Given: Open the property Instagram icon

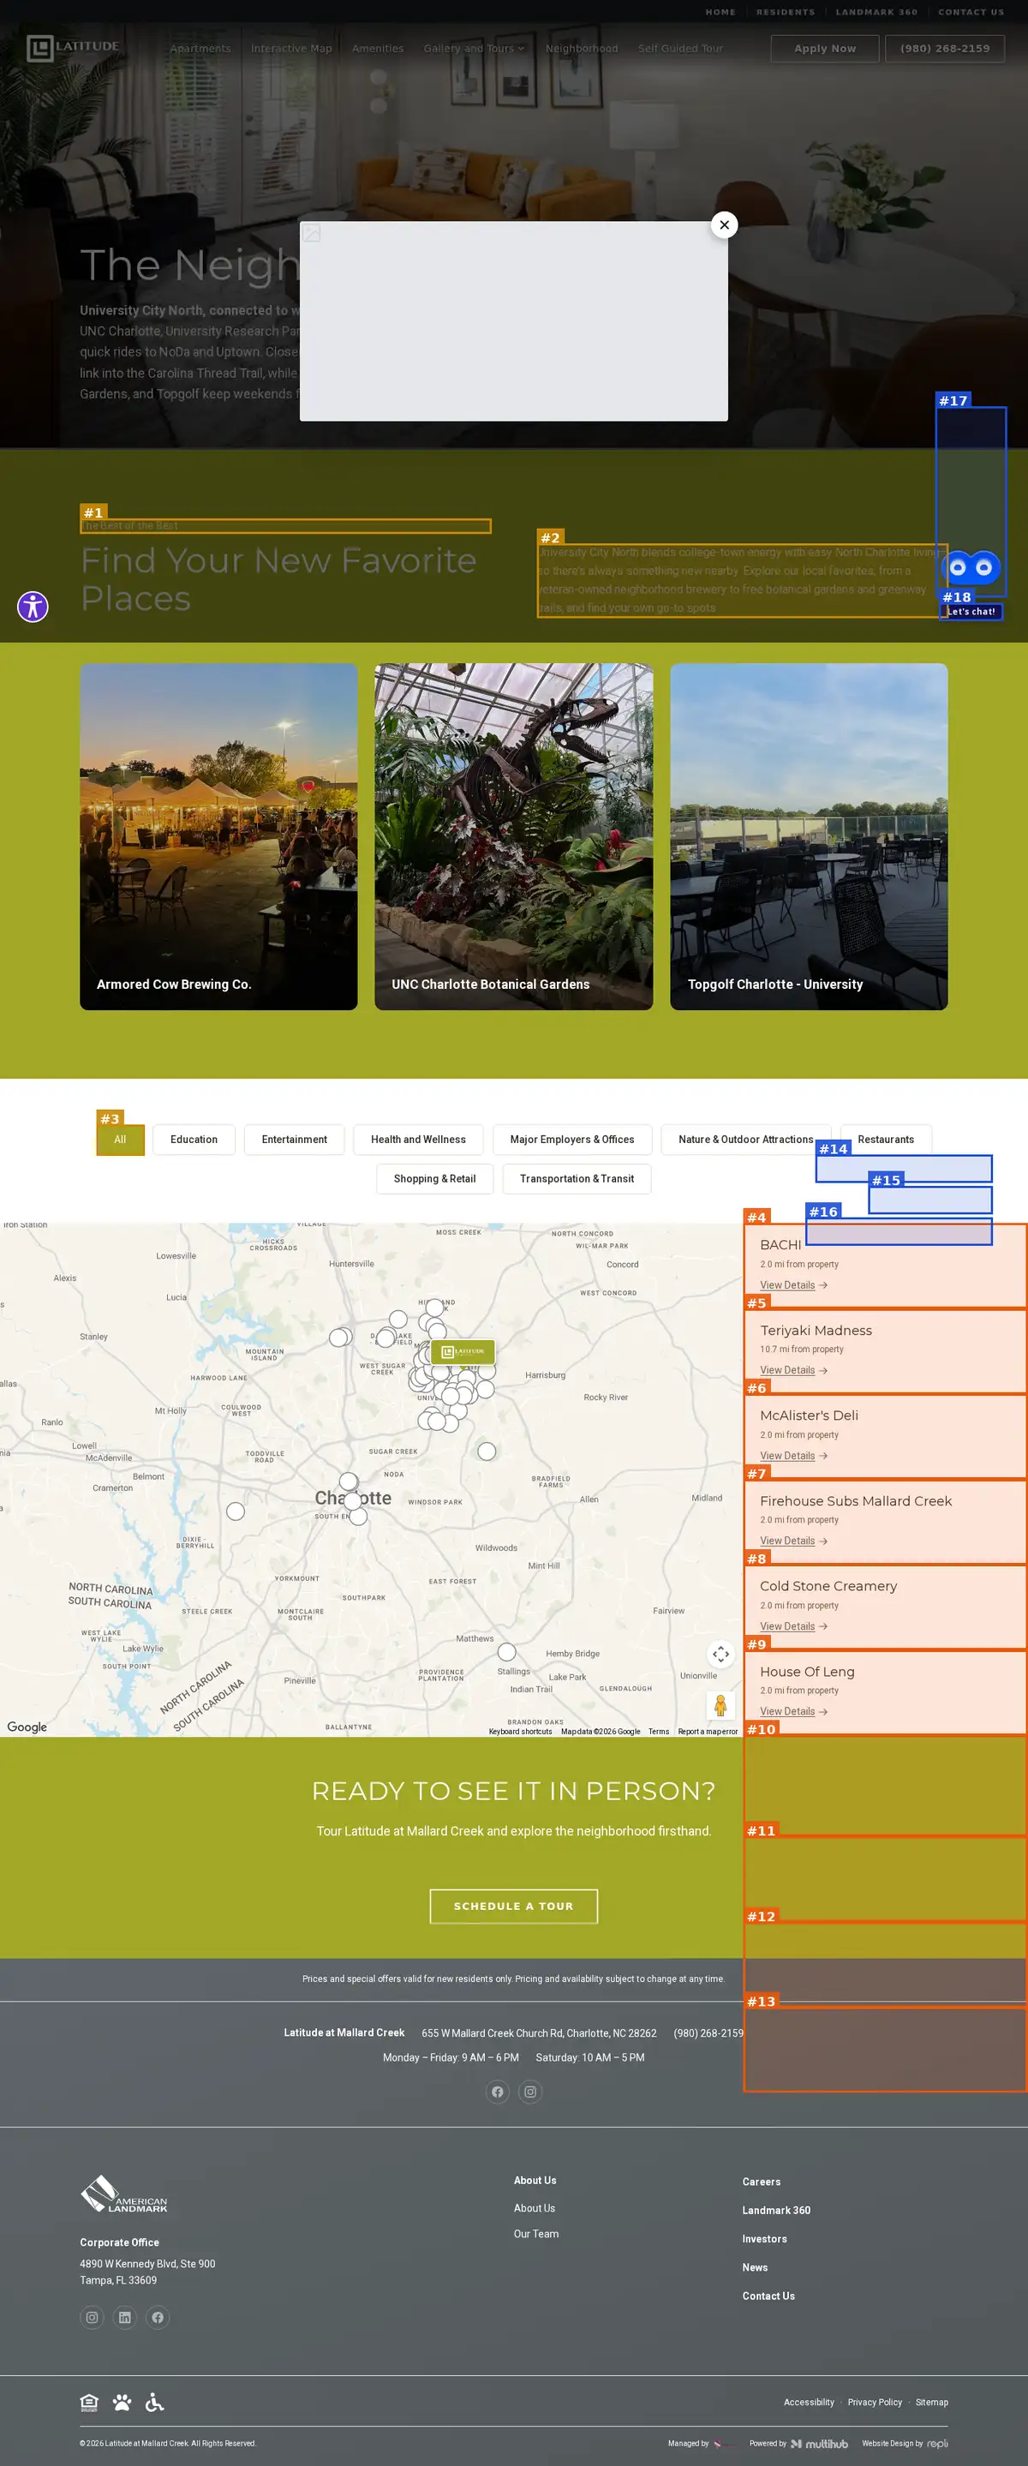Looking at the screenshot, I should [x=529, y=2092].
